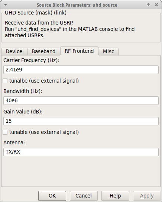Select the Antenna text field

pyautogui.click(x=81, y=152)
